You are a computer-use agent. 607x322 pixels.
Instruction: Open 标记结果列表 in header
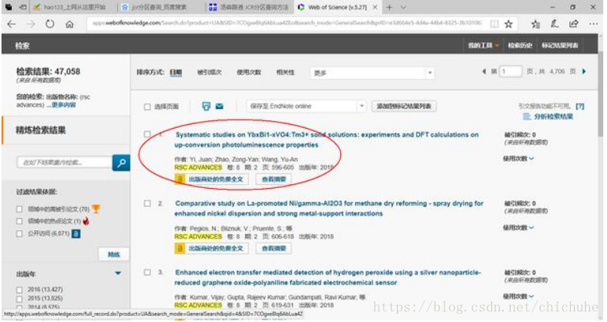click(560, 46)
